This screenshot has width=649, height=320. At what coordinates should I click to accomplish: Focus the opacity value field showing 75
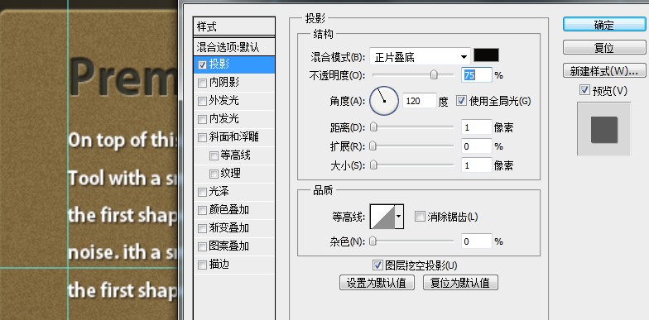coord(477,75)
